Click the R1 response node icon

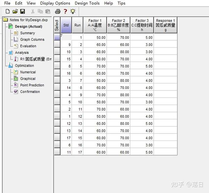click(x=16, y=59)
